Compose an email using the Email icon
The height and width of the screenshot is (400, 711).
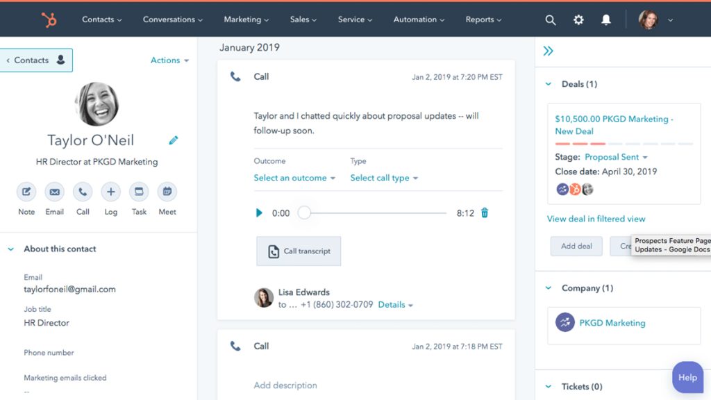click(54, 192)
